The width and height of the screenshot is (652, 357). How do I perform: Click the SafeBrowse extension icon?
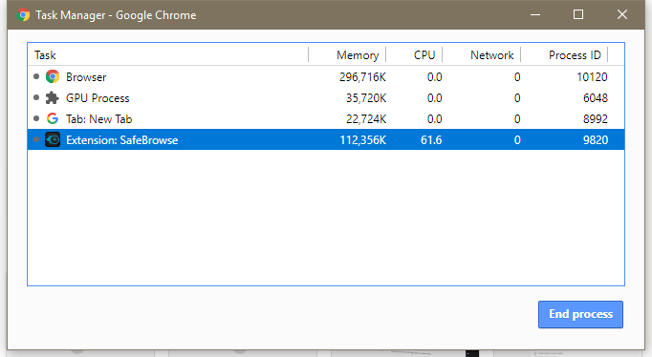pos(53,140)
